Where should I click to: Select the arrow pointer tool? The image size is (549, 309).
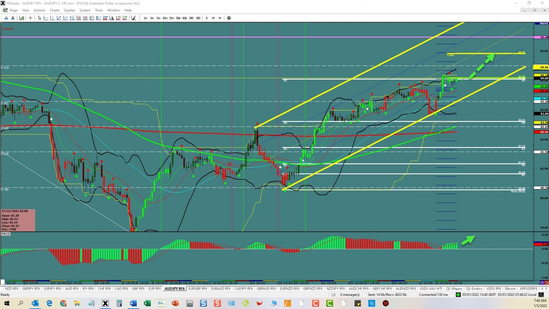click(x=40, y=18)
